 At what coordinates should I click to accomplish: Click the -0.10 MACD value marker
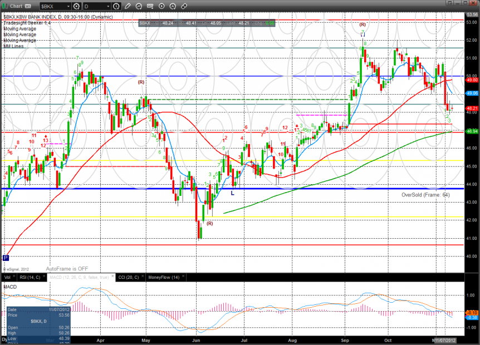click(x=472, y=313)
